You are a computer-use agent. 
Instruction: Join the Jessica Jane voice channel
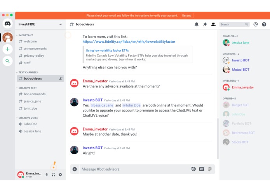pos(40,131)
